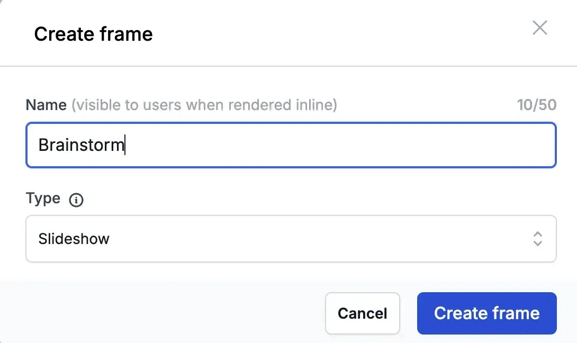Click the Create frame dialog title

point(94,34)
